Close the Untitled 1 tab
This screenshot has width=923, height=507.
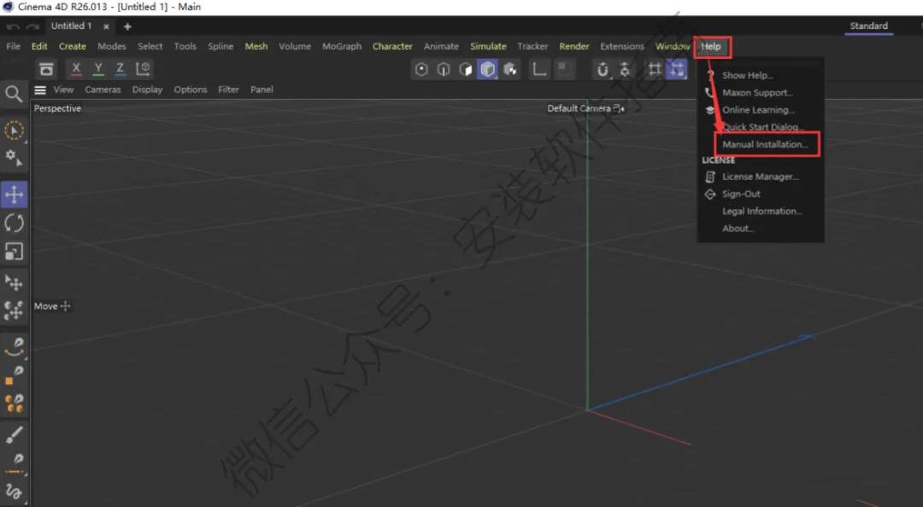pyautogui.click(x=106, y=26)
